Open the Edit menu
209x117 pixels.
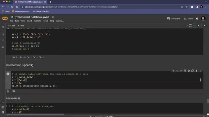point(17,21)
